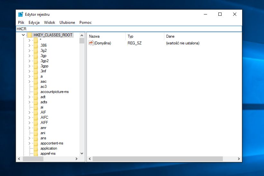Viewport: 264px width, 176px height.
Task: Select the .AIFC key label
Action: click(x=44, y=117)
